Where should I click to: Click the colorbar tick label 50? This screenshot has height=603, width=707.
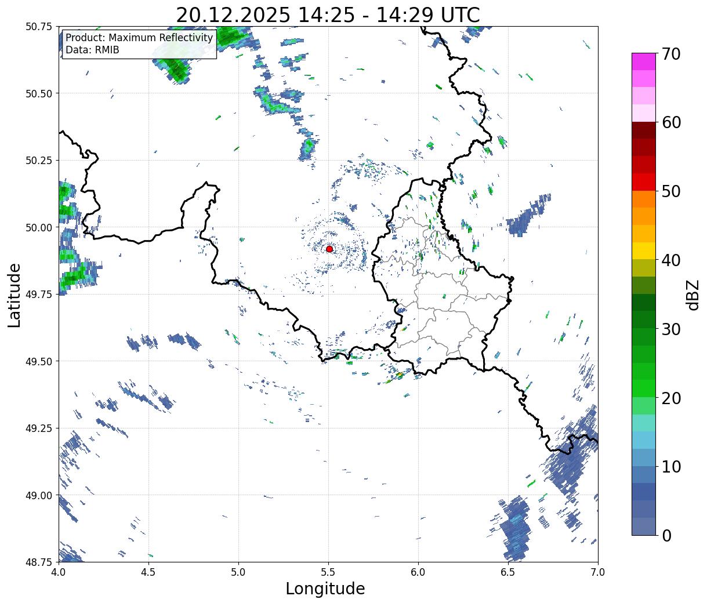click(x=670, y=191)
